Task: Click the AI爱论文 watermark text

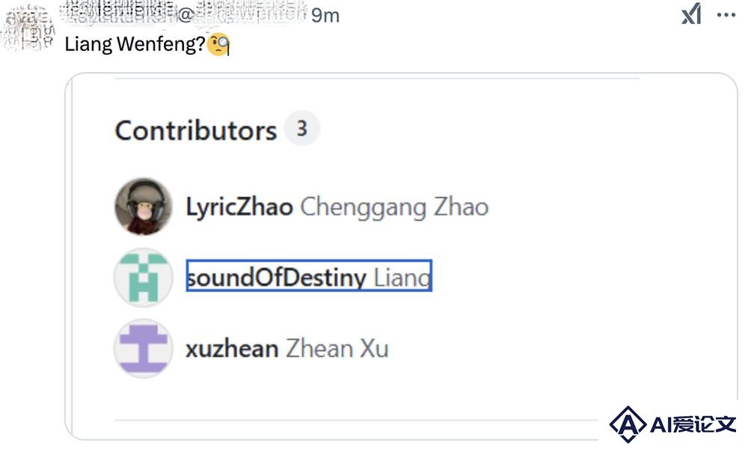Action: (693, 424)
